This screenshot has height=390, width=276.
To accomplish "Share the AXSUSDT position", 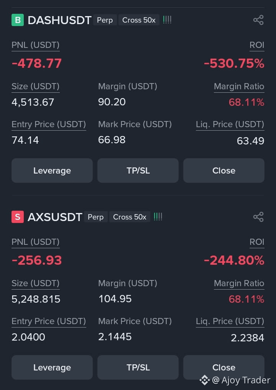I will (258, 217).
